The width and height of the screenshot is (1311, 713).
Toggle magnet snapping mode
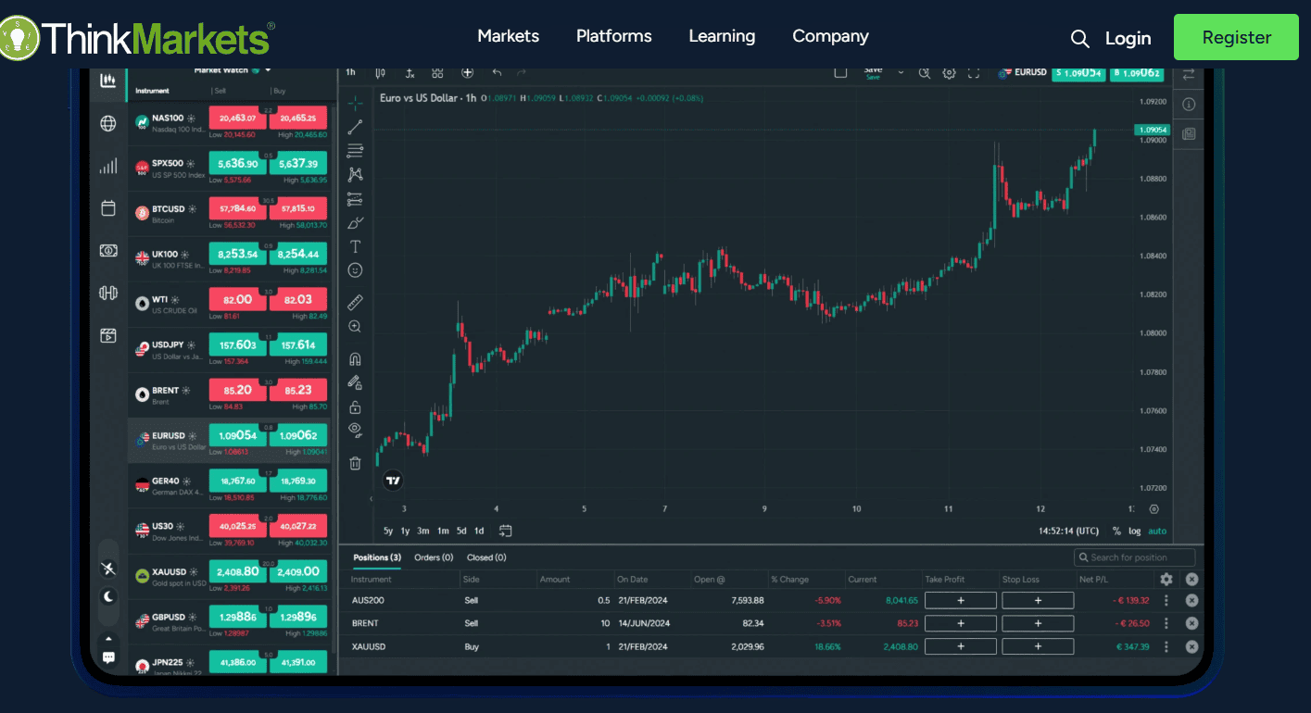(x=355, y=357)
